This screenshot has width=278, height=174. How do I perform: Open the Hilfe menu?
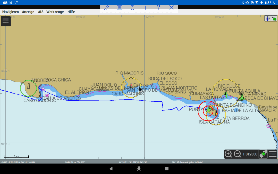71,12
